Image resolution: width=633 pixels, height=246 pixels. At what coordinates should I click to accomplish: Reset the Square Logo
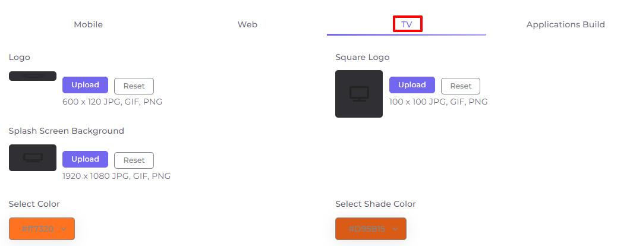point(461,86)
